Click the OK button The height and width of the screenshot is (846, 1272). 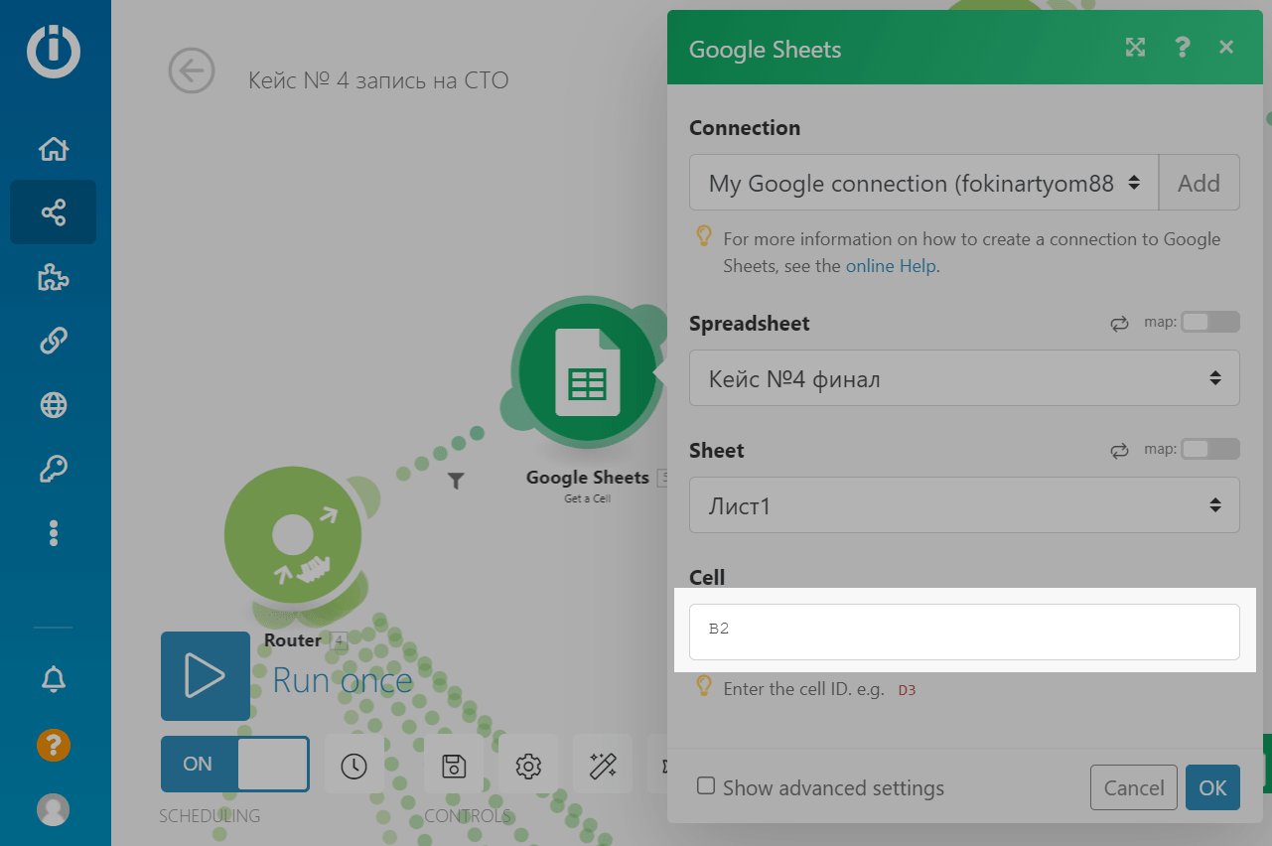1211,788
